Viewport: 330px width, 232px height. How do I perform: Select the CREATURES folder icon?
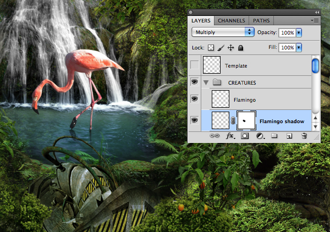point(217,82)
